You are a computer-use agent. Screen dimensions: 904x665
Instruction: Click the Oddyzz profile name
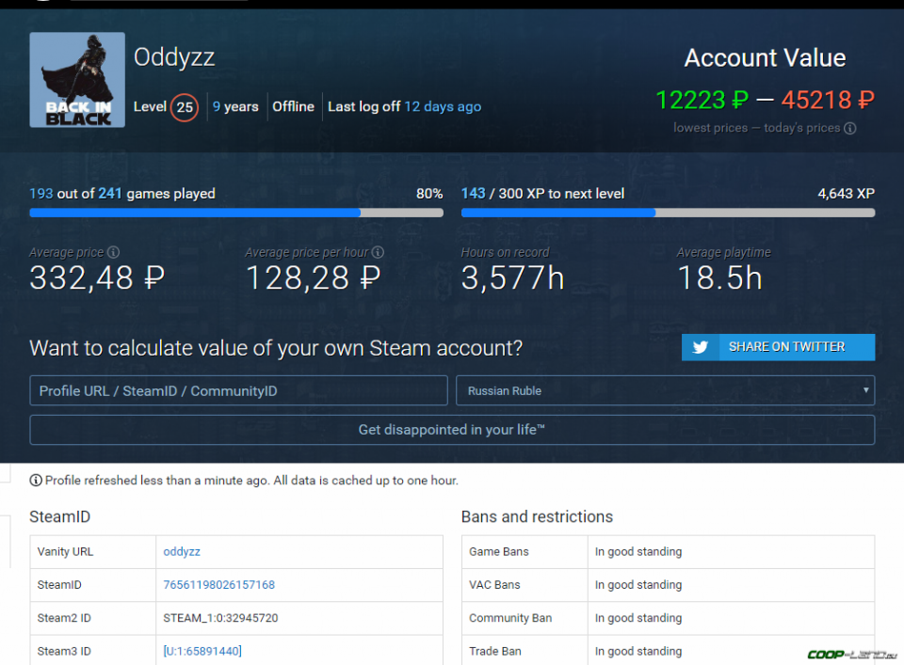pos(174,57)
